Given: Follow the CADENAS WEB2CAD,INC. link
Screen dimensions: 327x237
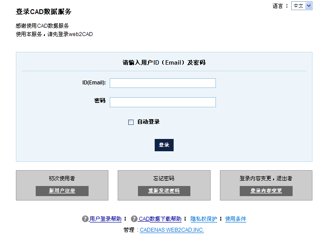Looking at the screenshot, I should pos(172,230).
